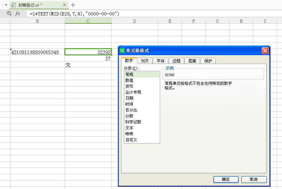
Task: Click the fx insert function icon
Action: tap(18, 14)
